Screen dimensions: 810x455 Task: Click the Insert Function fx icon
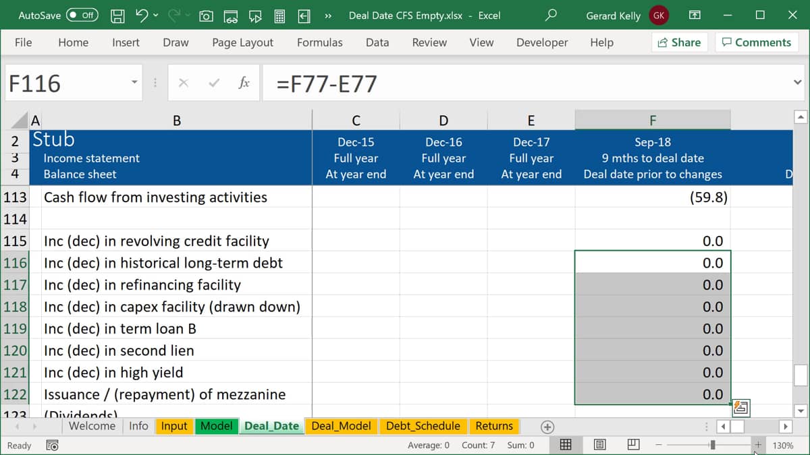[x=244, y=83]
